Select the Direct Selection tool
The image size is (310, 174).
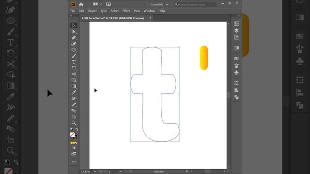[74, 31]
